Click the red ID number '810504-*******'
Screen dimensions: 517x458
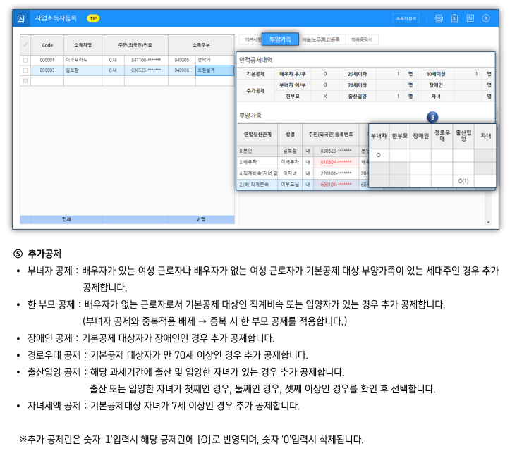[336, 162]
